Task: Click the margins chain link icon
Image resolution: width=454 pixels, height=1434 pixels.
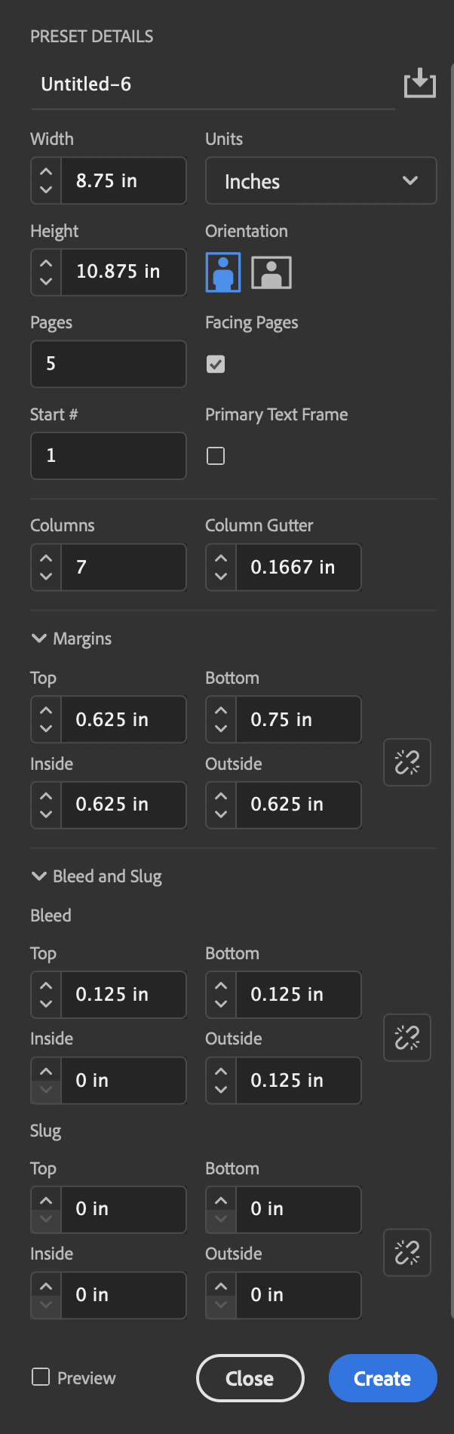Action: pos(407,762)
